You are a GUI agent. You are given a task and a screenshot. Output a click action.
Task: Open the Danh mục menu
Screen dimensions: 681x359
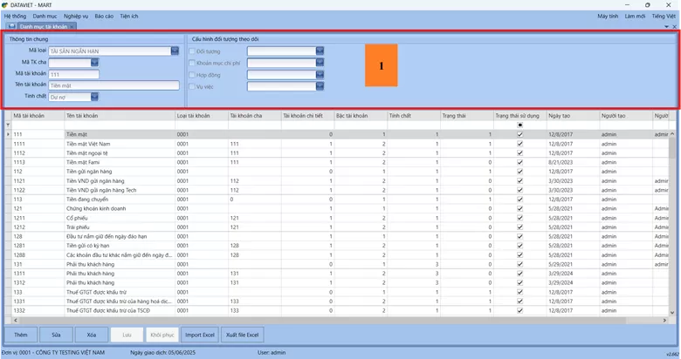coord(45,16)
